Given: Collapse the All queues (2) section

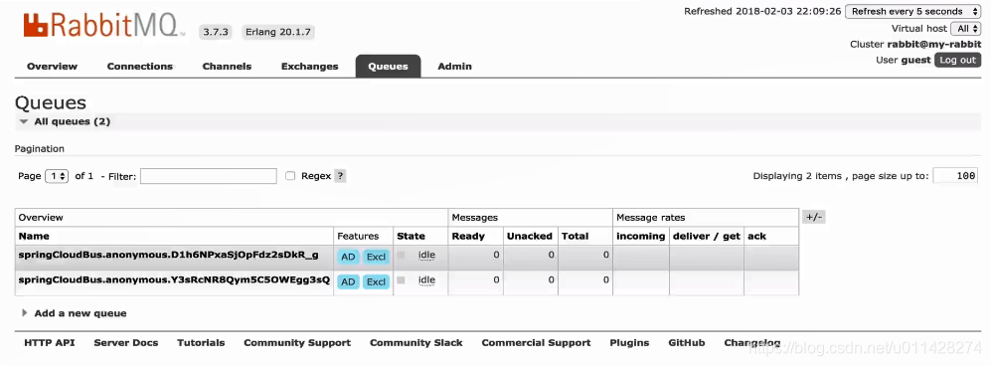Looking at the screenshot, I should tap(65, 121).
